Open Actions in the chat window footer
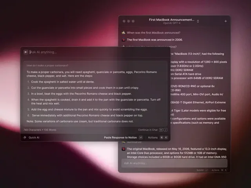Image resolution: width=251 pixels, height=188 pixels. tap(215, 170)
